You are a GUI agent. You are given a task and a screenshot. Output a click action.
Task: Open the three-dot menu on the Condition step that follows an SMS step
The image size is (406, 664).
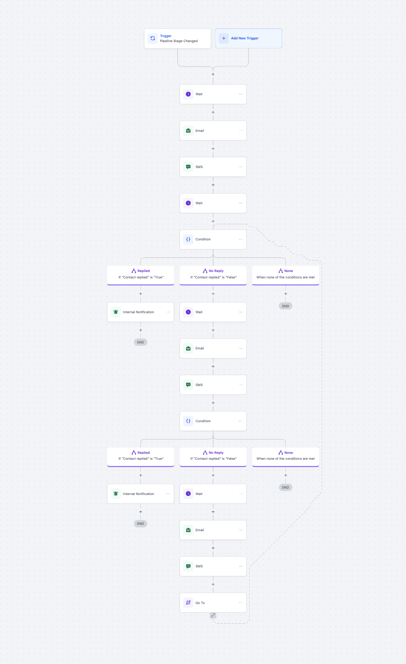[x=240, y=421]
